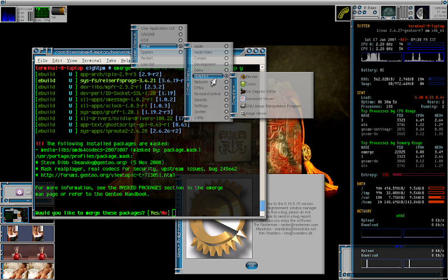Open Image Viewer from Graphics menu
Screen dimensions: 448x280
pyautogui.click(x=255, y=114)
